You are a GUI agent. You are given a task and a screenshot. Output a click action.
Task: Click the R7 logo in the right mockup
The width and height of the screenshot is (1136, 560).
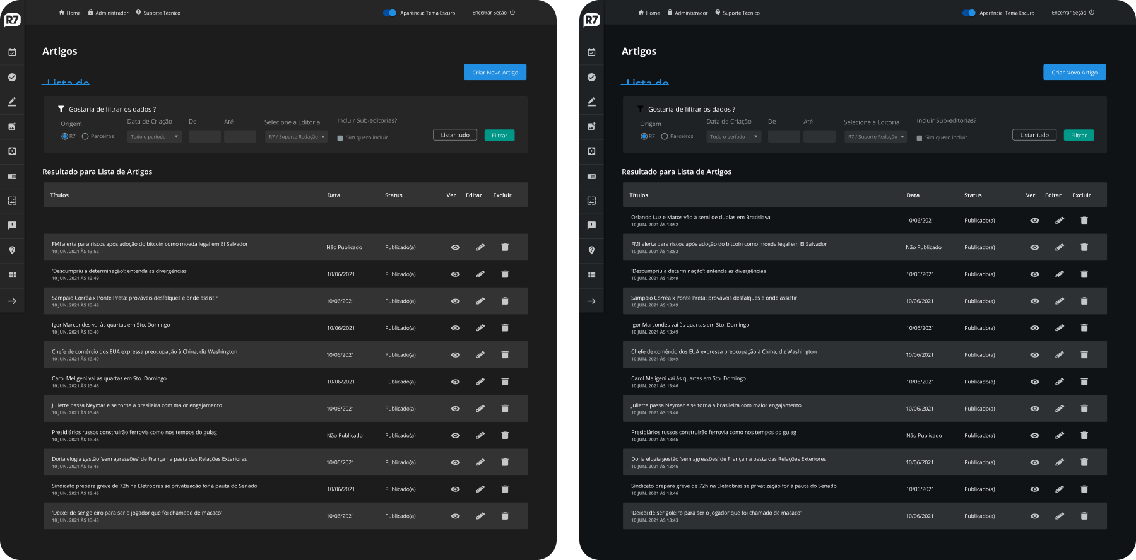tap(592, 20)
